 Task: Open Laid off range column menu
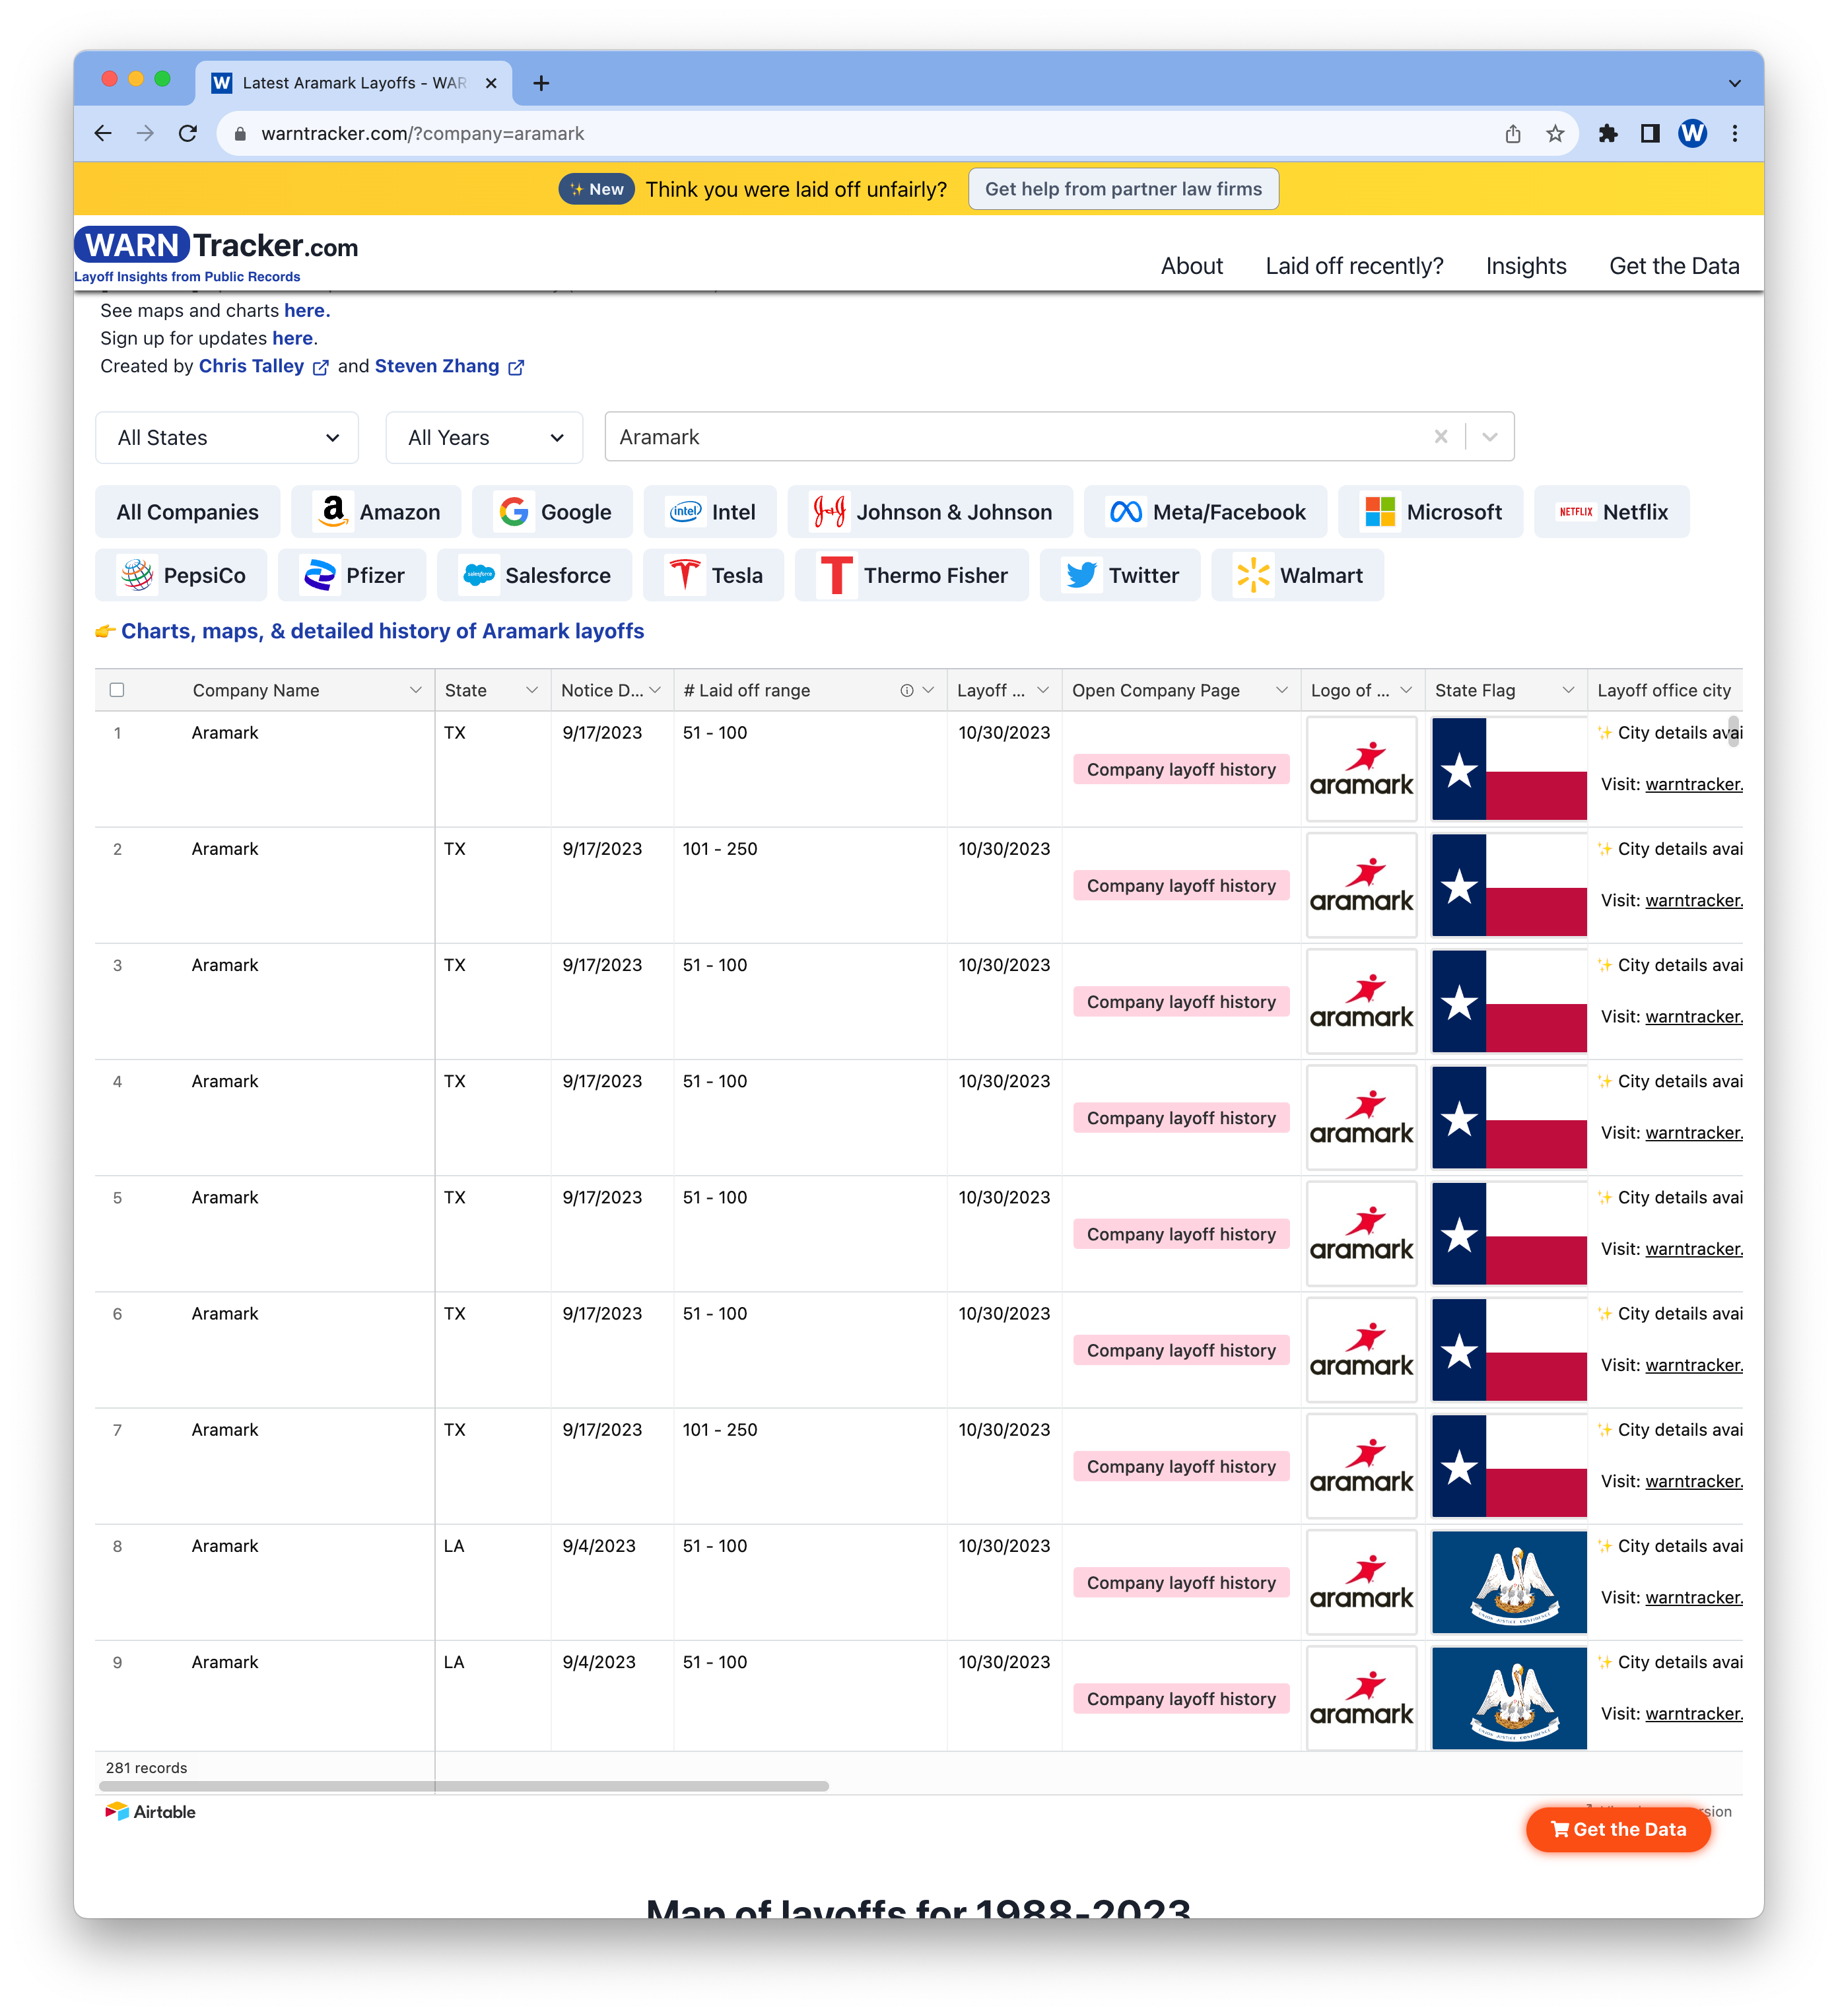[x=928, y=690]
